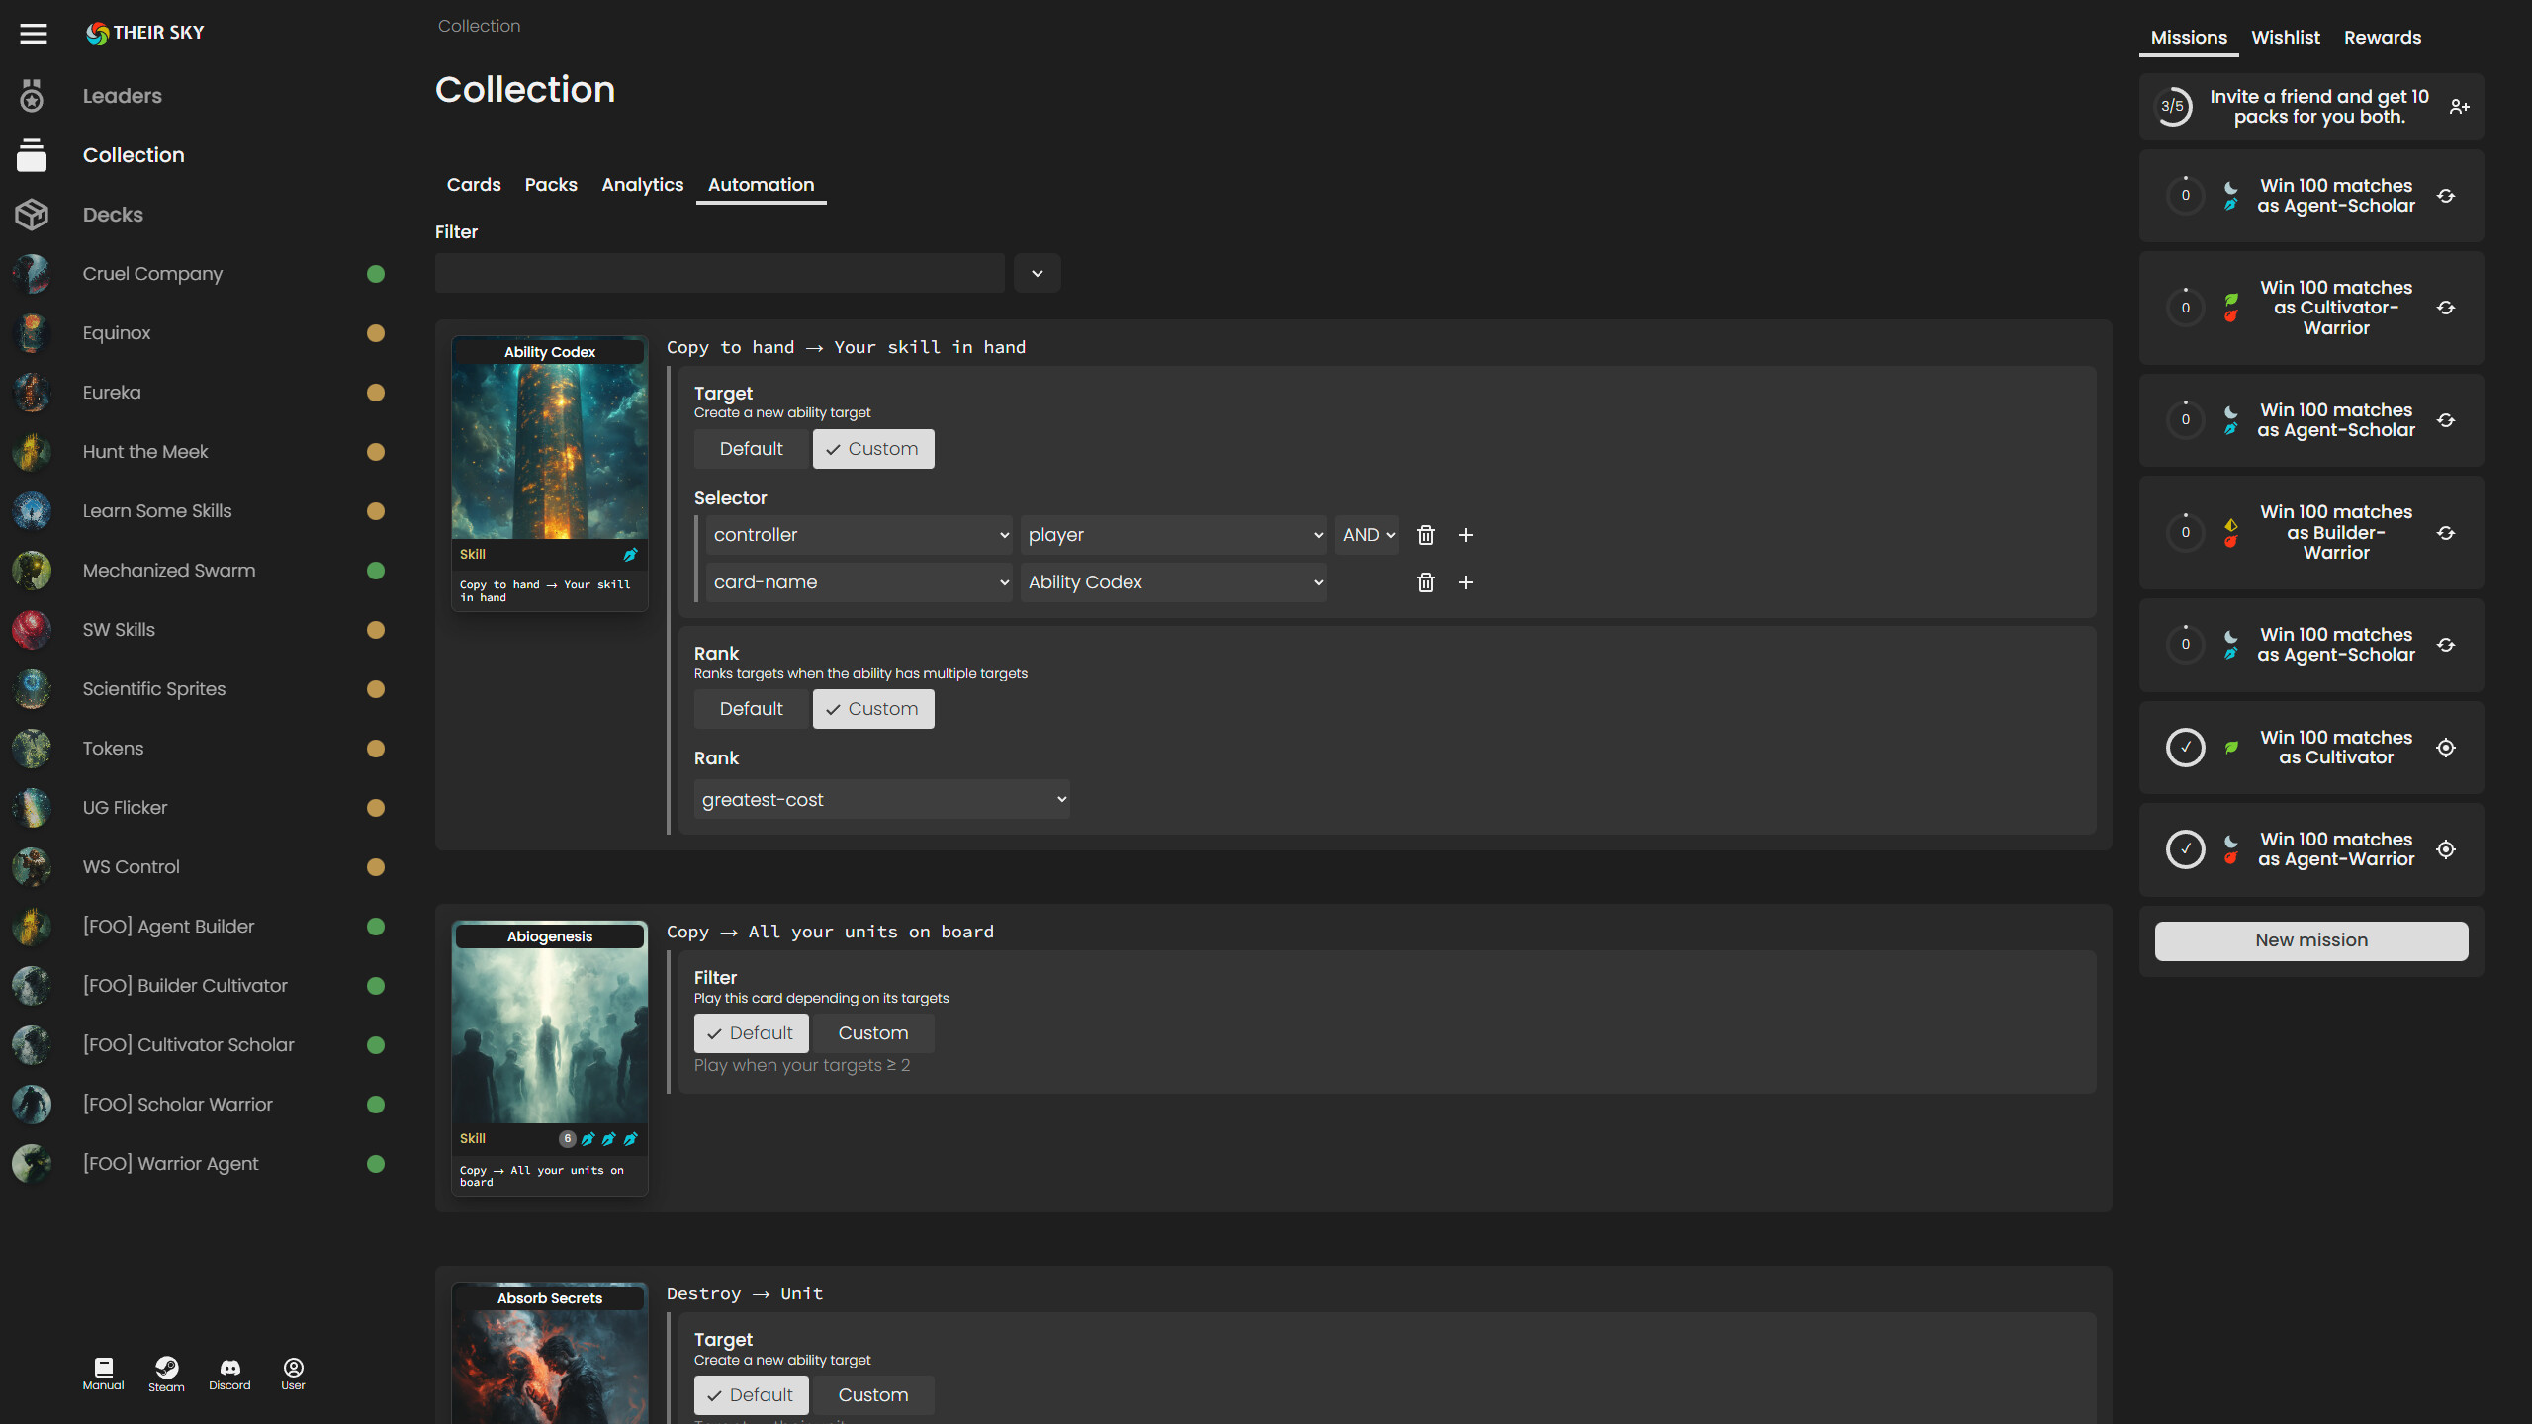Open the Wishlist tab on the right

(2286, 37)
